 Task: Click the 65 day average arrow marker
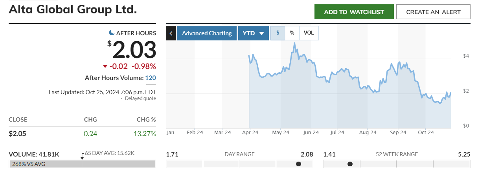pyautogui.click(x=82, y=157)
